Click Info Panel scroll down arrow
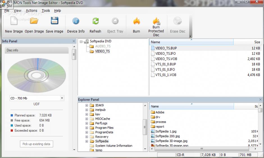264x158 pixels. pos(74,149)
